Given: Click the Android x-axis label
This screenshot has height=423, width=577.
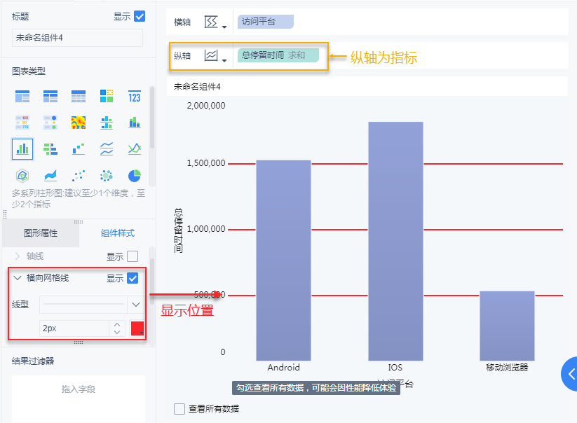Looking at the screenshot, I should 284,368.
